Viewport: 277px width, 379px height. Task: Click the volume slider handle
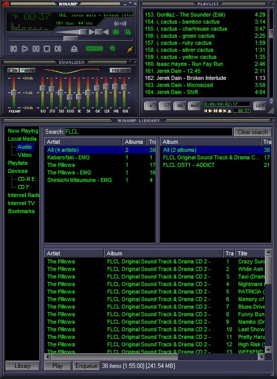coord(83,32)
